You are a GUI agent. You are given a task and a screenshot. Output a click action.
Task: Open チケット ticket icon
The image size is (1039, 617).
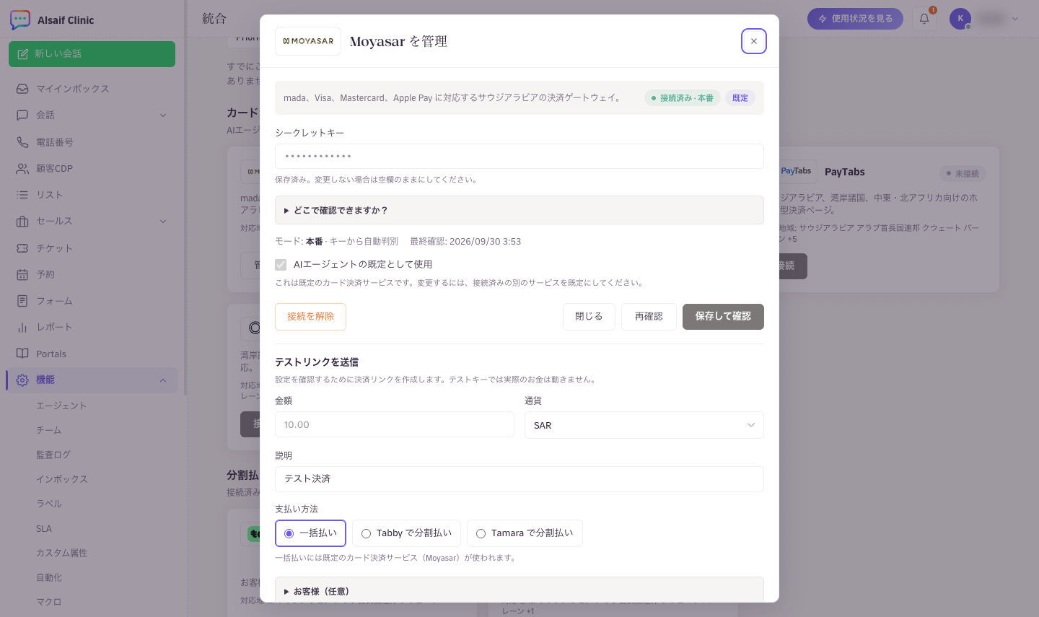tap(22, 248)
